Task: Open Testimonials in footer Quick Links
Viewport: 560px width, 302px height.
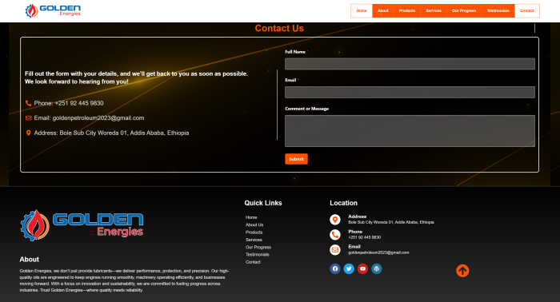Action: [x=257, y=255]
